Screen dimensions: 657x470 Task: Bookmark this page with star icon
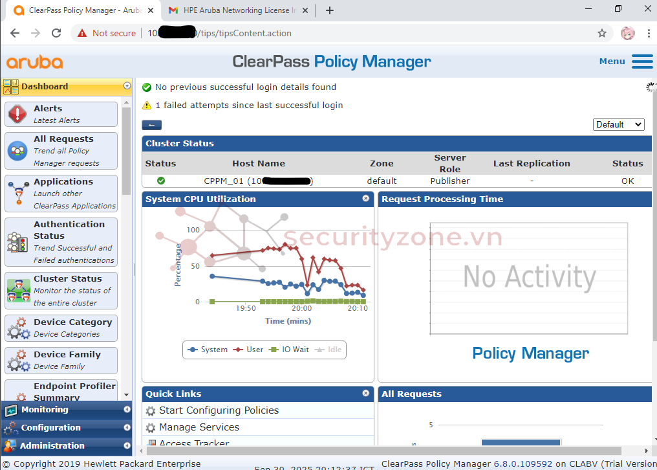click(x=602, y=33)
